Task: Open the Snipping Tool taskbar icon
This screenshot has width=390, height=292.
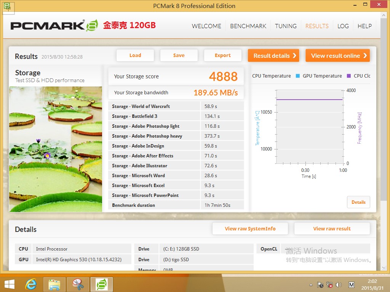Action: (78, 284)
